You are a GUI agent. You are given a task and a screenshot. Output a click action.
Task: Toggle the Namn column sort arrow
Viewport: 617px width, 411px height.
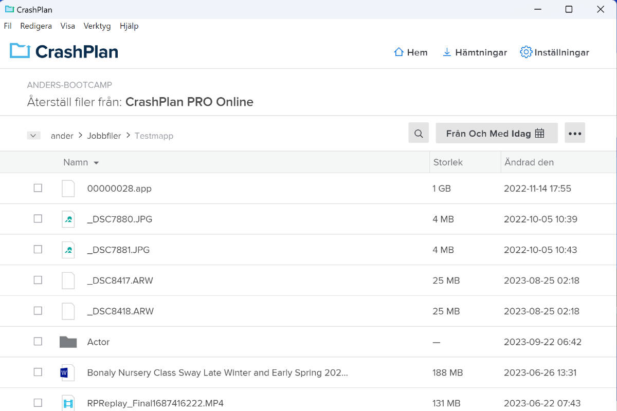click(96, 162)
